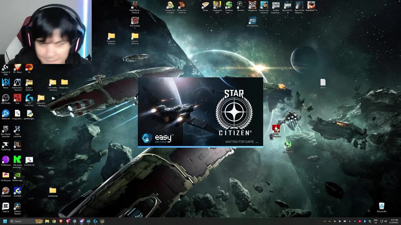
Task: Select the ComfyUI-SA desktop icon
Action: tap(29, 161)
